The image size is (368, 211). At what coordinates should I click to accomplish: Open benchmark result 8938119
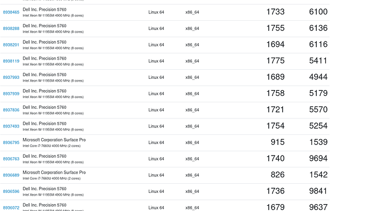[x=11, y=61]
